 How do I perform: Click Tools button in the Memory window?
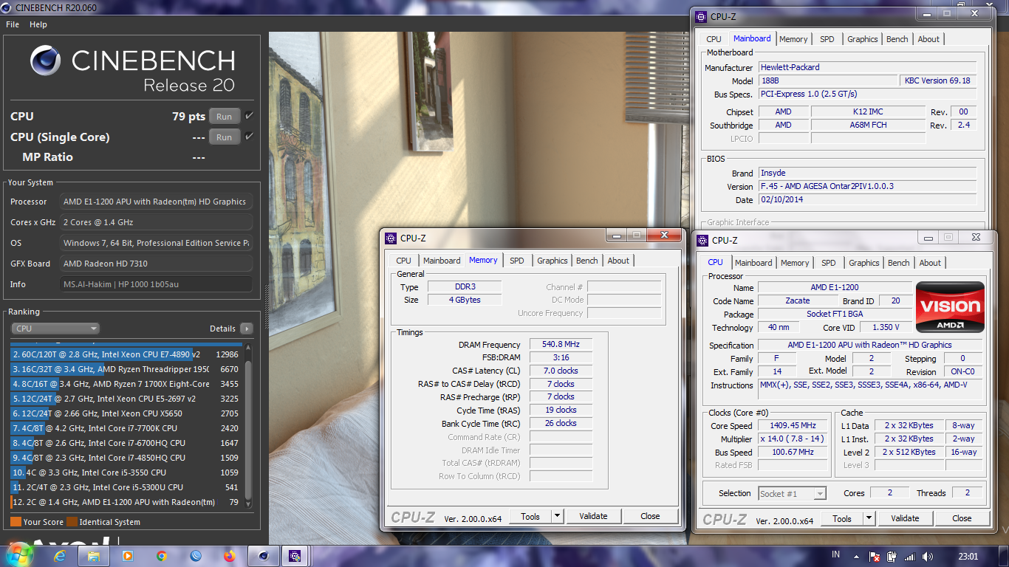pos(530,516)
